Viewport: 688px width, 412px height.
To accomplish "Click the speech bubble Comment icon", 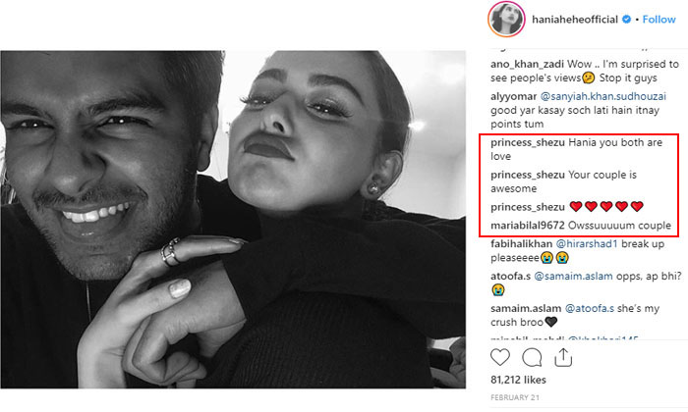I will click(x=532, y=356).
